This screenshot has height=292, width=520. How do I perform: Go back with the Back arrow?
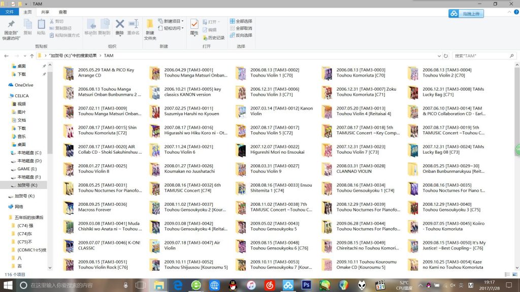7,56
